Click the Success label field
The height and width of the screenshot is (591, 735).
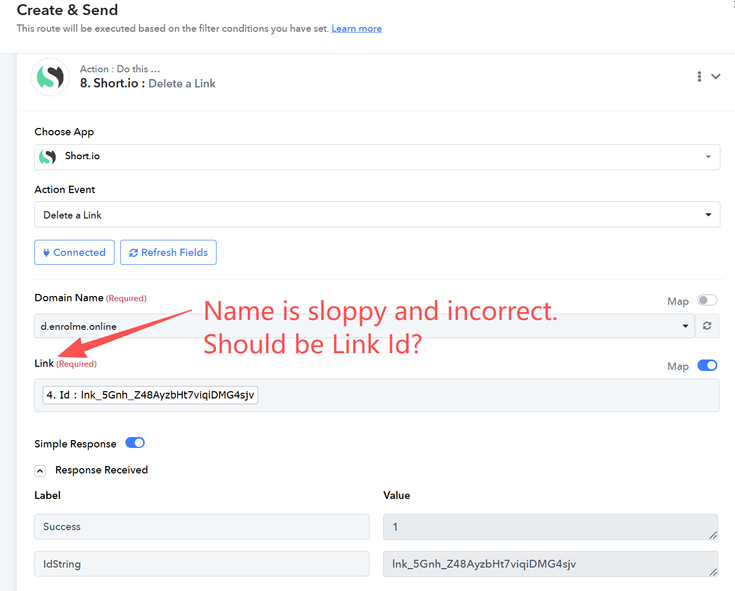201,526
